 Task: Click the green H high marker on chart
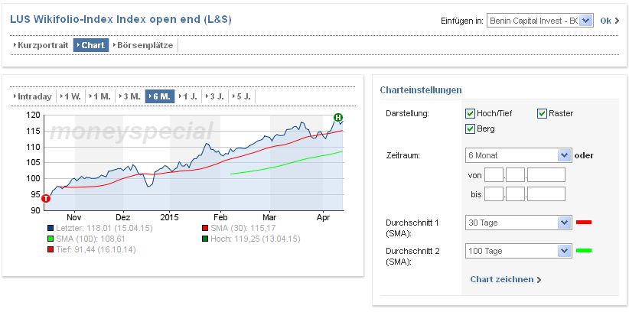[x=337, y=117]
